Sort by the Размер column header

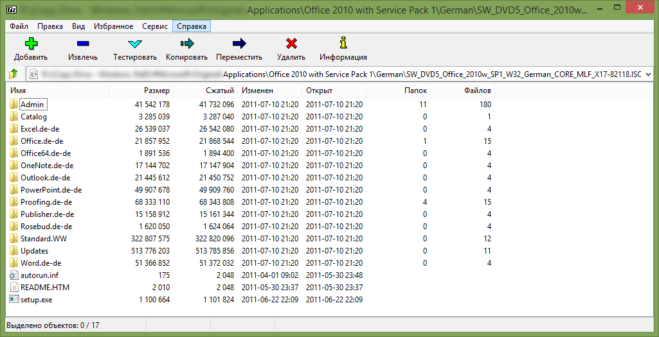[141, 91]
